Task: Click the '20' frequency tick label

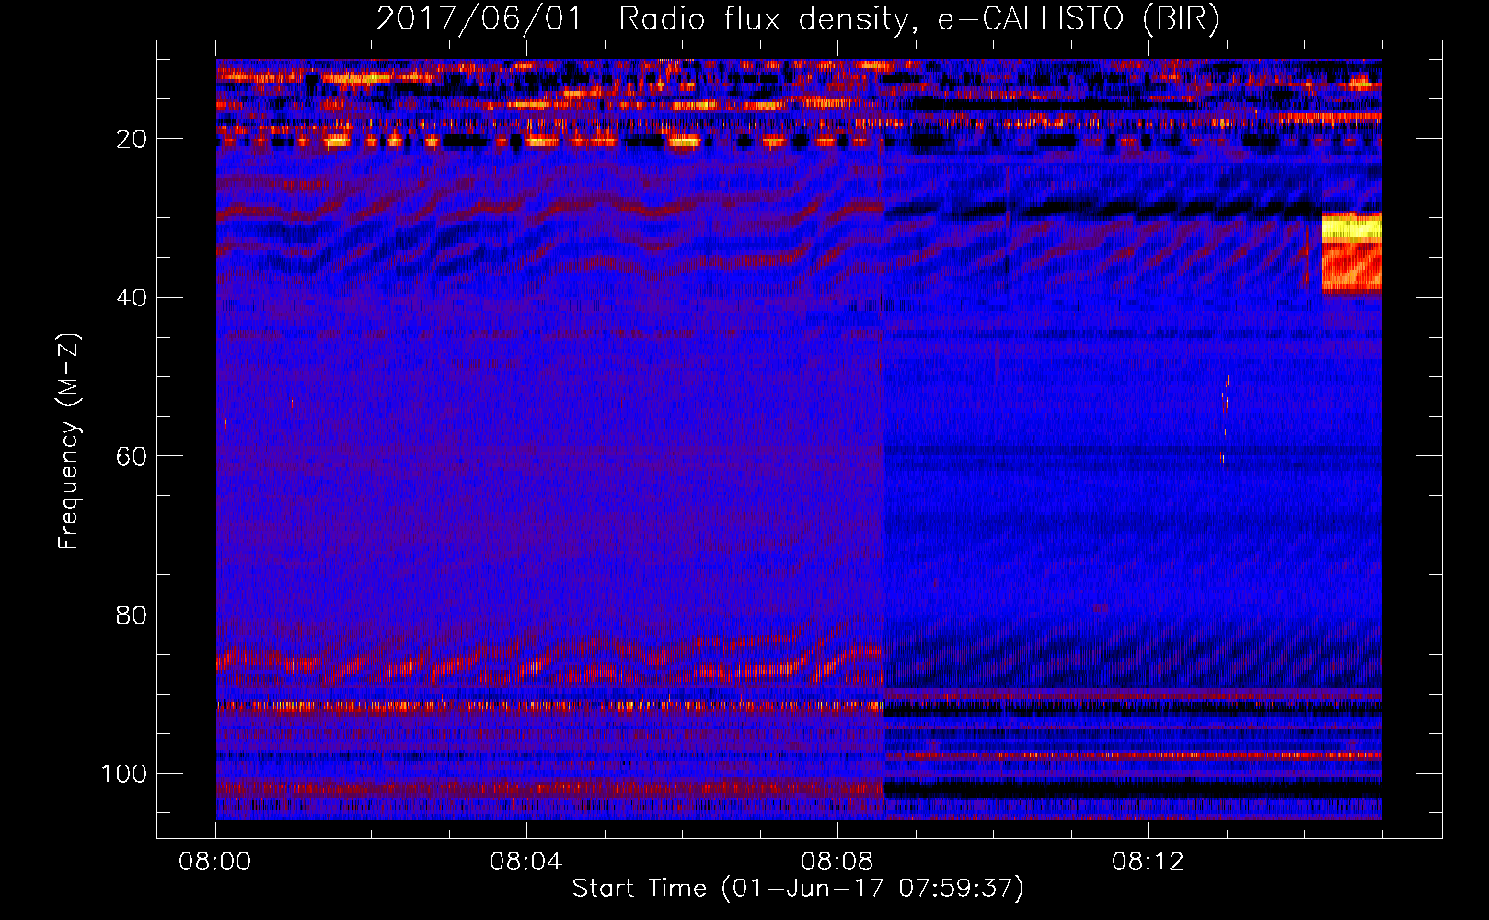Action: (132, 139)
